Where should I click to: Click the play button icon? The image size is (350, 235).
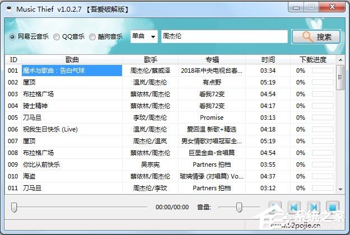(275, 208)
